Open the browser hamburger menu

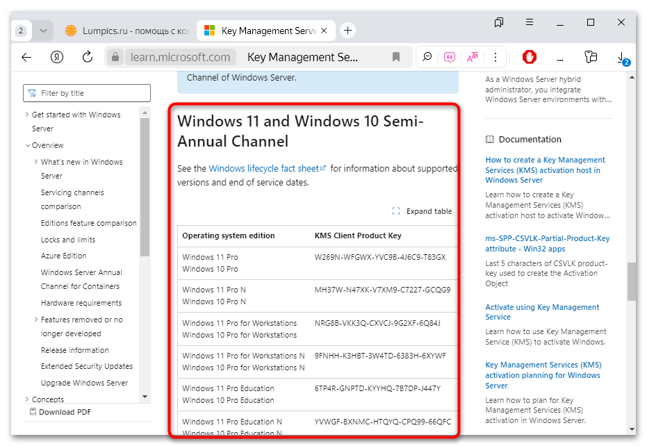point(530,22)
